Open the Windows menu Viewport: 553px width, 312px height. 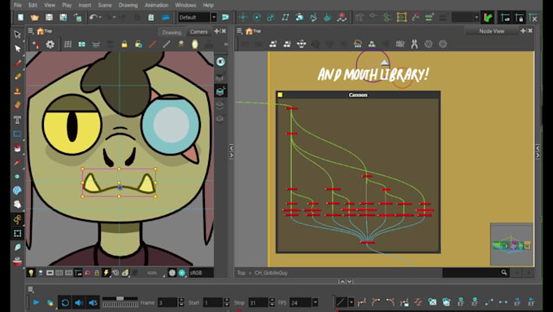coord(185,5)
